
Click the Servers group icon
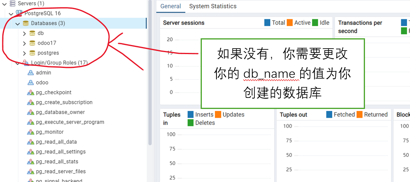12,4
